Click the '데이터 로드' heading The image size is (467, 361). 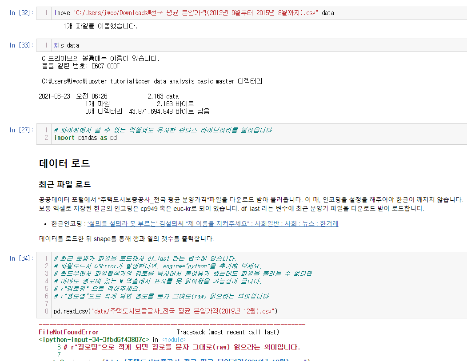point(64,163)
